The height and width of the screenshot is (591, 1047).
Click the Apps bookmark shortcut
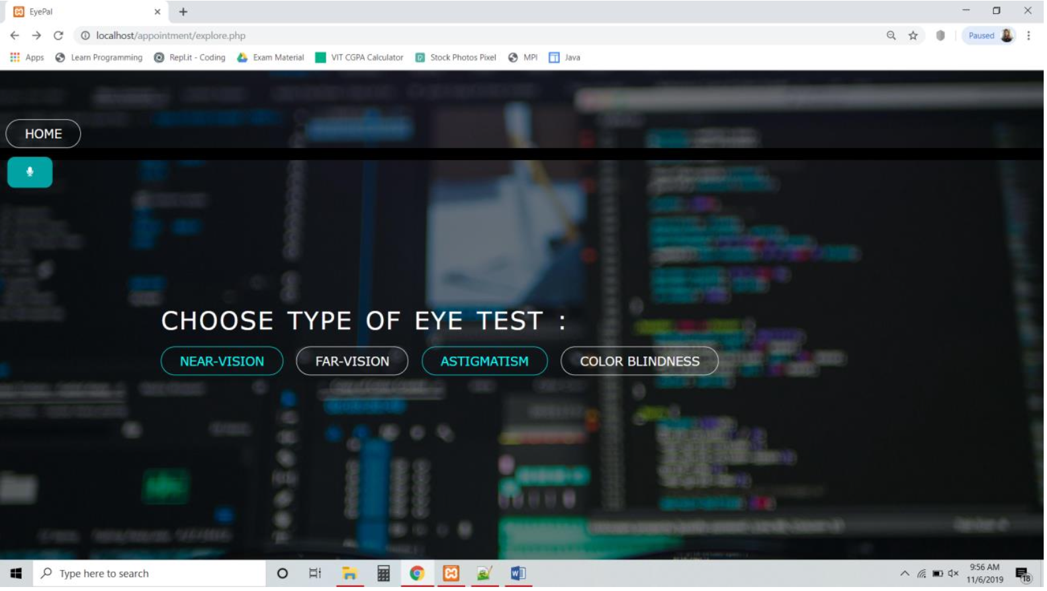pos(27,58)
